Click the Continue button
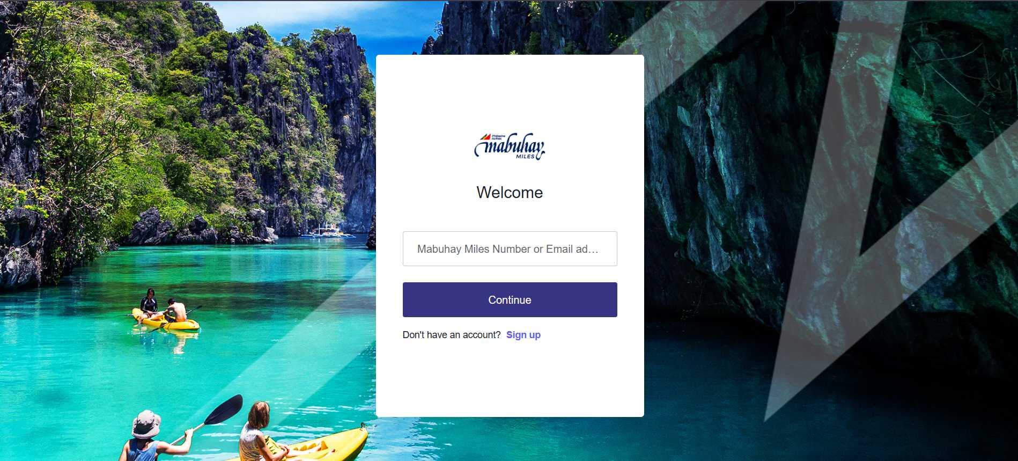1018x461 pixels. 510,299
